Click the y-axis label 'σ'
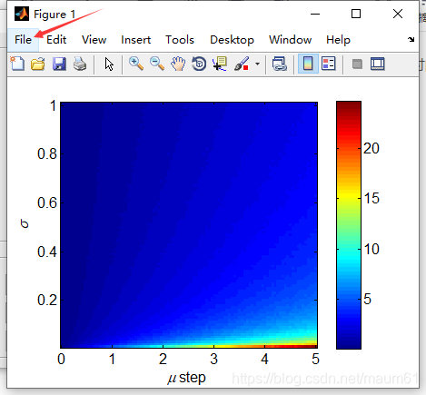Viewport: 426px width, 395px height. click(25, 224)
